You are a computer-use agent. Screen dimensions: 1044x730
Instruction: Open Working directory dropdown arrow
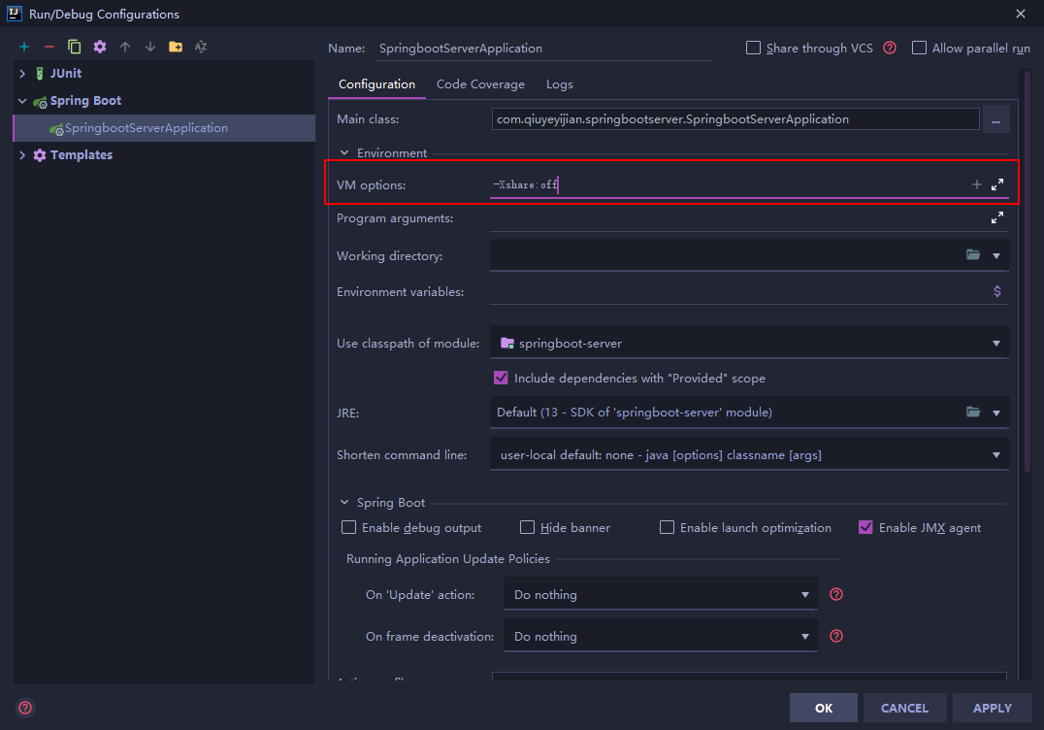pos(996,255)
